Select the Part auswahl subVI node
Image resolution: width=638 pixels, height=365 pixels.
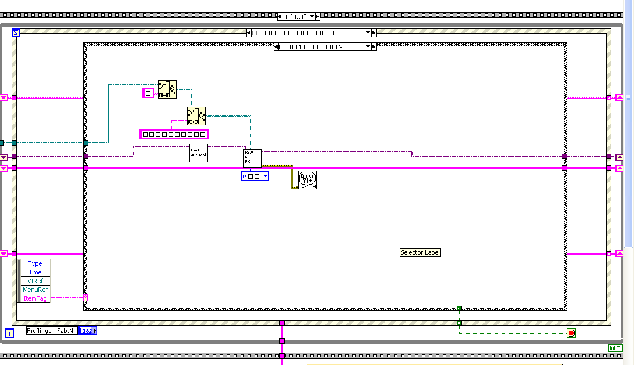click(x=199, y=153)
